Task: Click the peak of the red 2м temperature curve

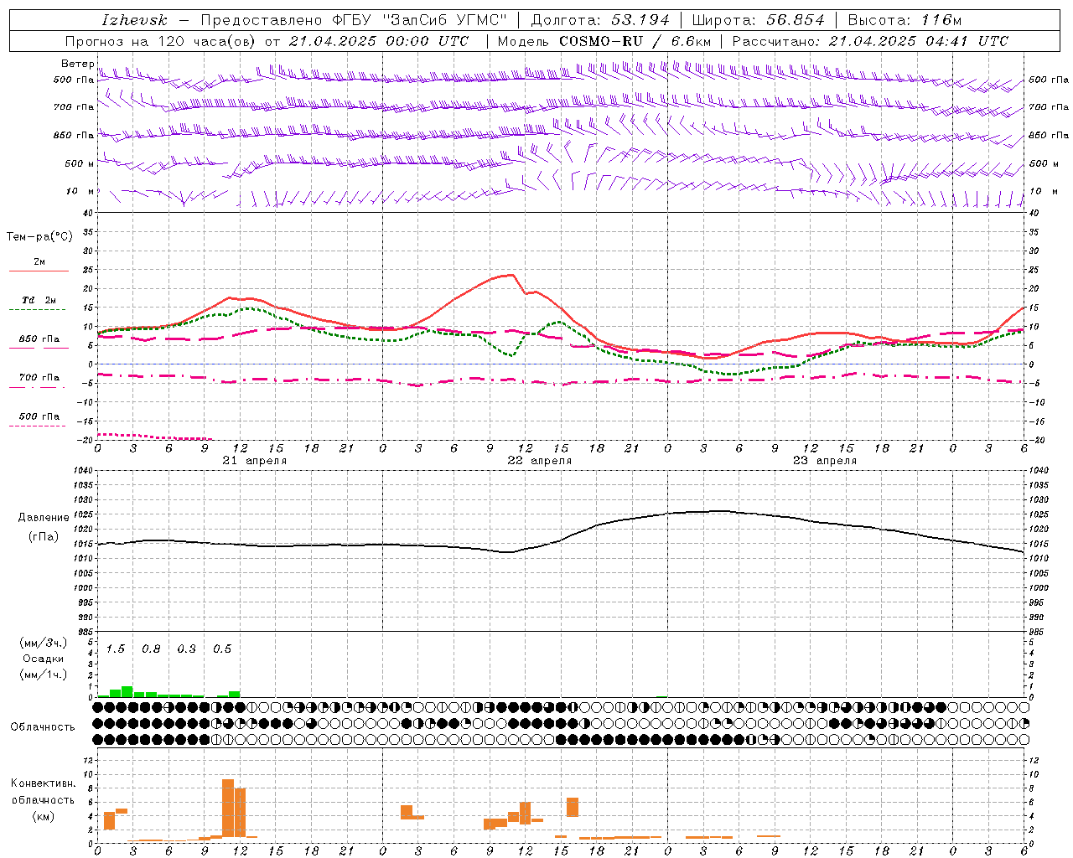Action: click(511, 275)
